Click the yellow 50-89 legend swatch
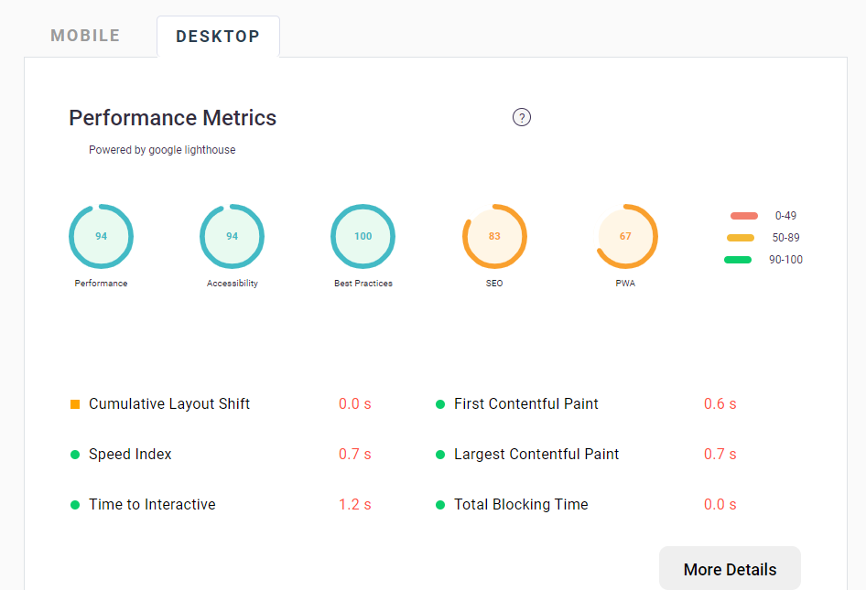Image resolution: width=866 pixels, height=590 pixels. tap(740, 238)
